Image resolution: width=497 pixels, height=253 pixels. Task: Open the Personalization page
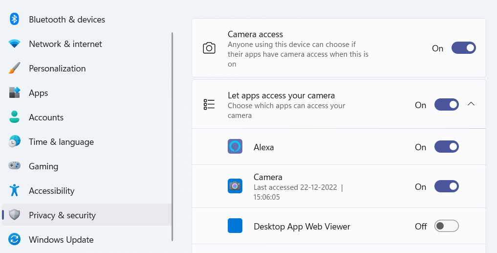tap(86, 68)
